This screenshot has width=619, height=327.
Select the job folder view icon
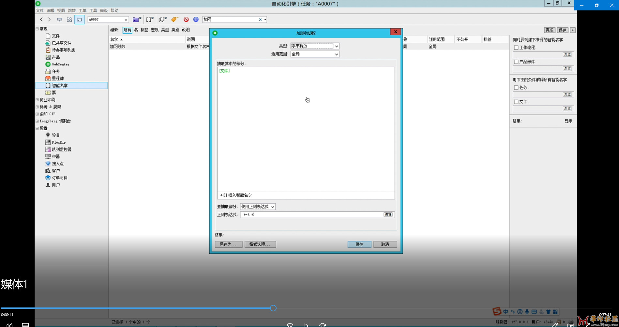(x=79, y=20)
